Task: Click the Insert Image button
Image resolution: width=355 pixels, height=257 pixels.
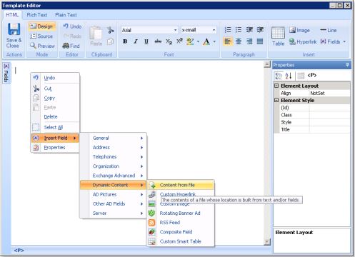Action: pos(299,30)
